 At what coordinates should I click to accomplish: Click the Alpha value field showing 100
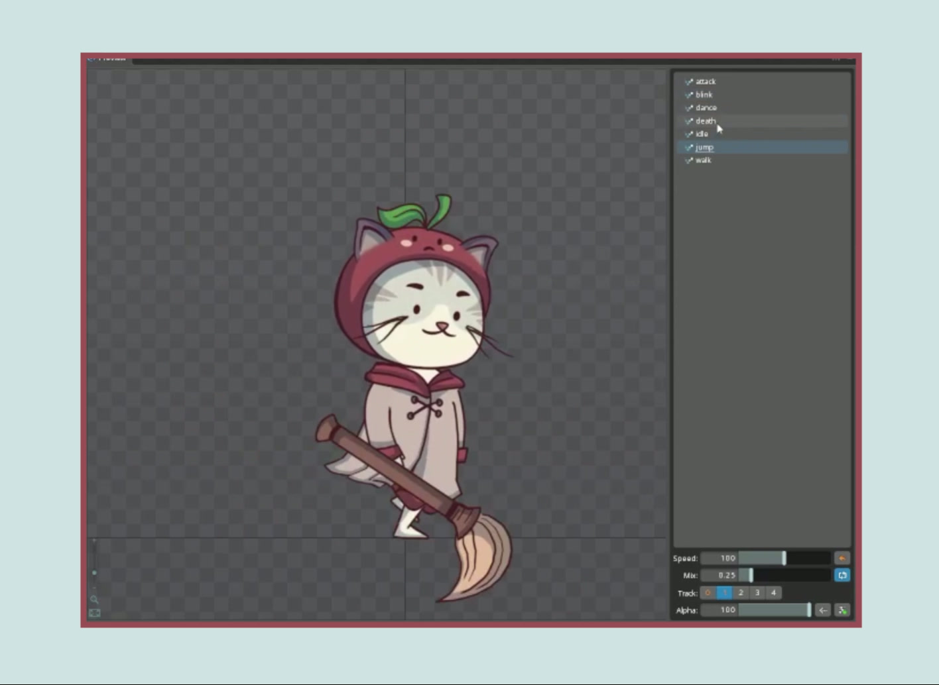tap(720, 610)
